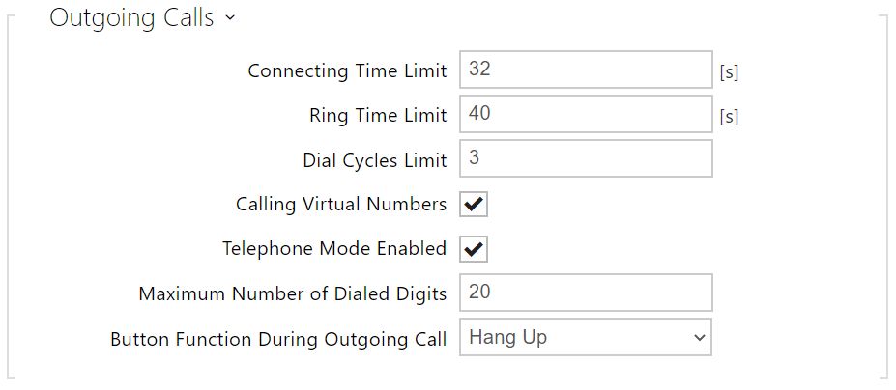This screenshot has height=390, width=896.
Task: Click the Connecting Time Limit label
Action: point(347,70)
